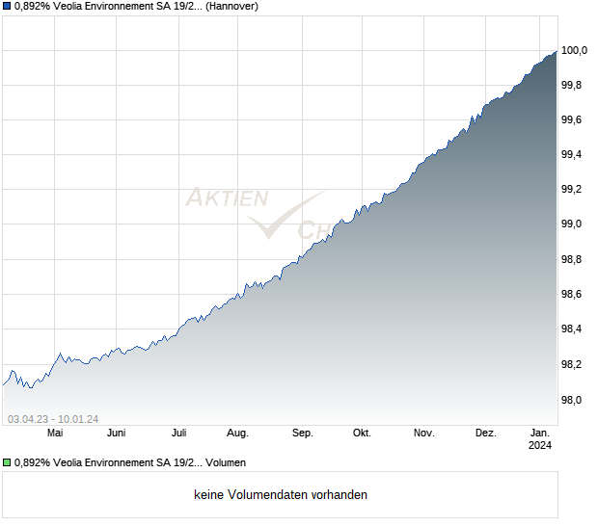The height and width of the screenshot is (526, 598).
Task: Click the date range '03.04.23 - 10.01.24'
Action: pyautogui.click(x=53, y=419)
